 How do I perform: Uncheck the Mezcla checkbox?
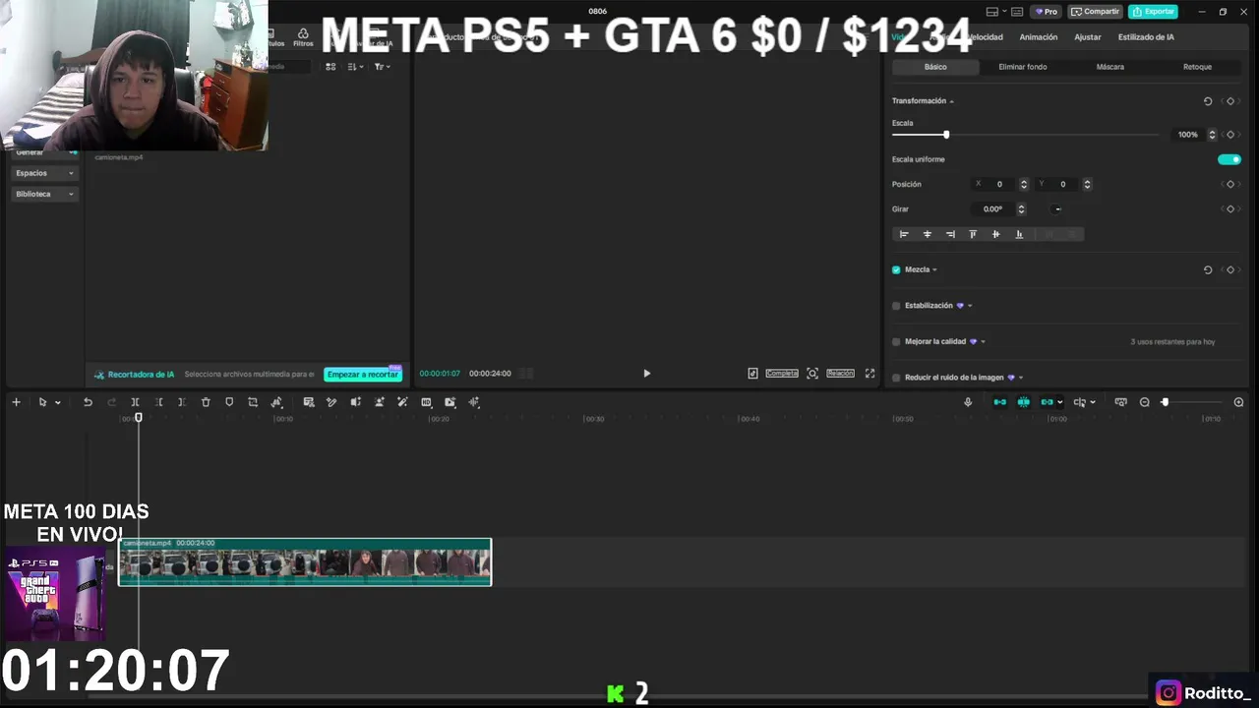896,269
